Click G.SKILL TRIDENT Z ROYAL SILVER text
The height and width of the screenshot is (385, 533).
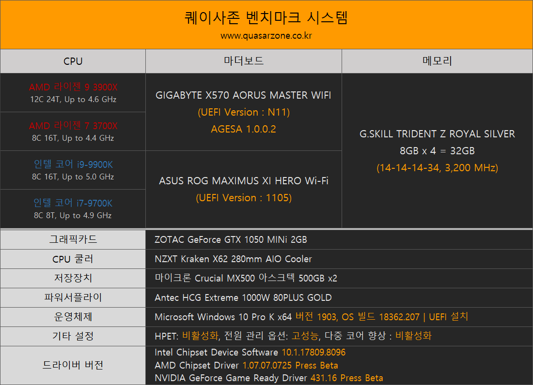(437, 134)
